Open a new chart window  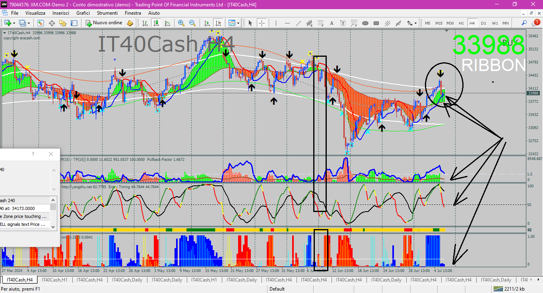tap(8, 23)
